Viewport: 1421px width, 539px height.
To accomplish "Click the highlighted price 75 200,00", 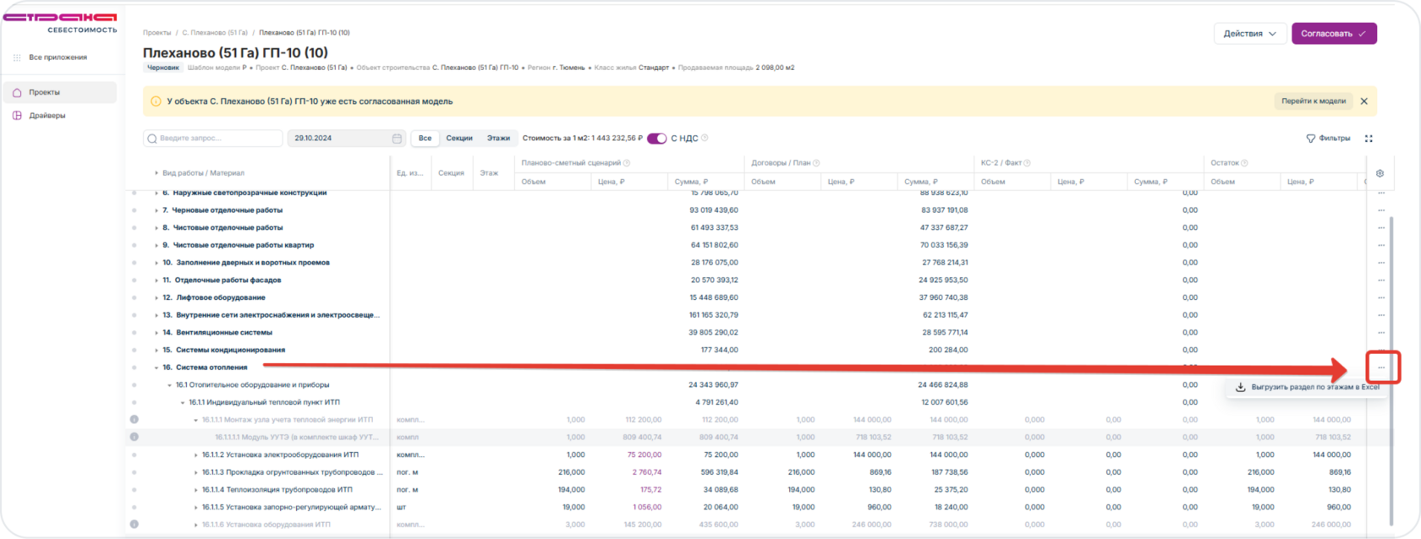I will tap(645, 455).
